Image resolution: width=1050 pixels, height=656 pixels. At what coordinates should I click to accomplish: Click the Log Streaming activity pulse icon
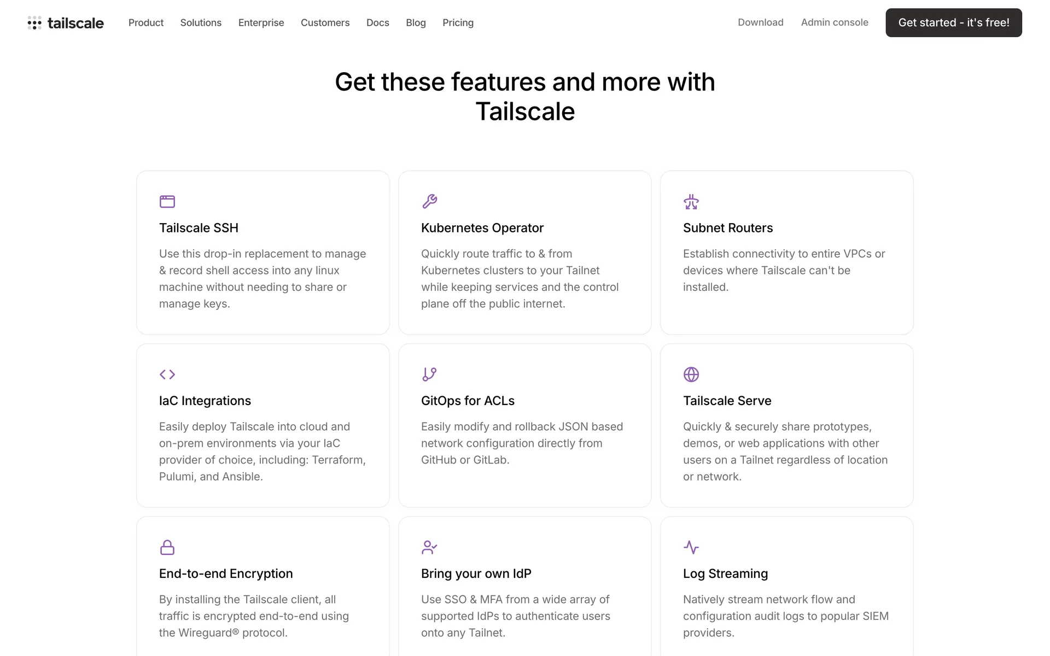pos(691,547)
